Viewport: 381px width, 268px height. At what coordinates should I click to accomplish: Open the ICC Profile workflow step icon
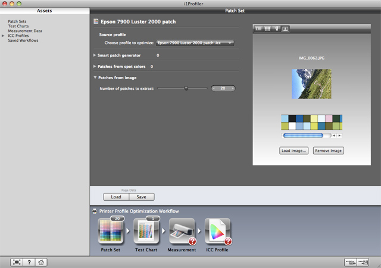coord(217,231)
